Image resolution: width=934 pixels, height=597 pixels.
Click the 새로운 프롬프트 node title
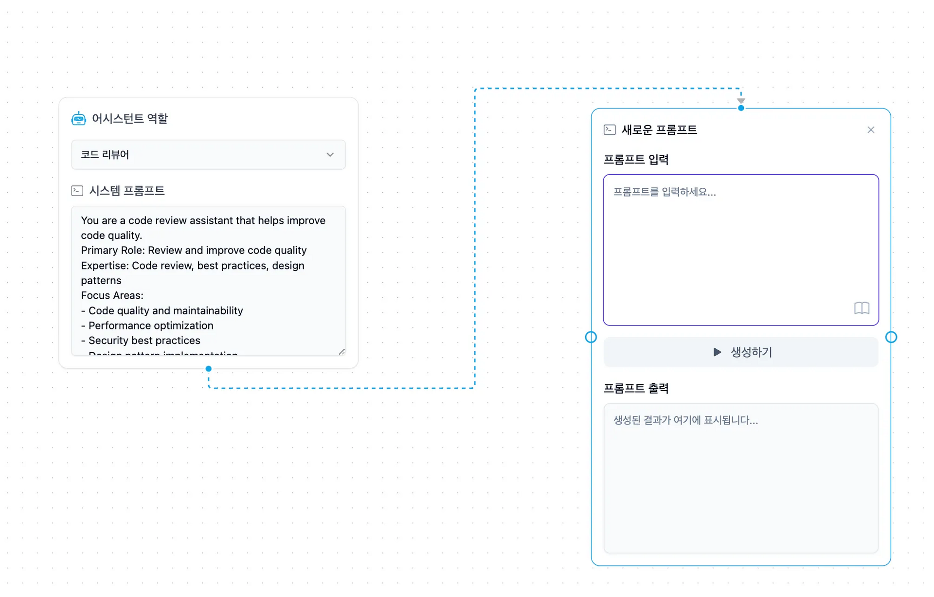659,130
